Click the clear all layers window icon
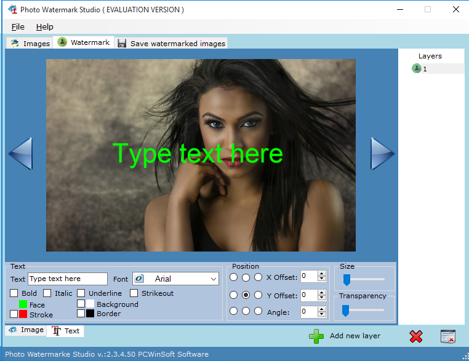The image size is (469, 361). [448, 336]
